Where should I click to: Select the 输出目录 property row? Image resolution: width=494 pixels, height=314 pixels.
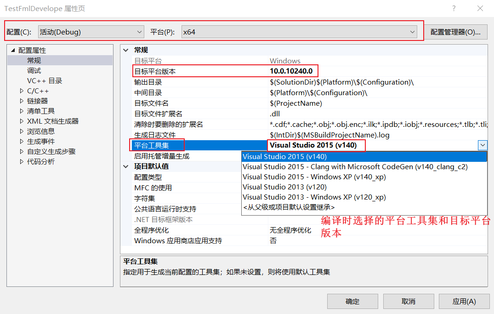point(310,82)
